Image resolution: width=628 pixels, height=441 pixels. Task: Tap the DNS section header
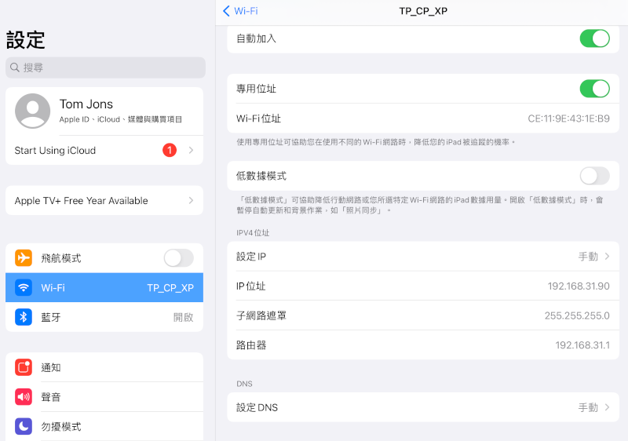244,384
